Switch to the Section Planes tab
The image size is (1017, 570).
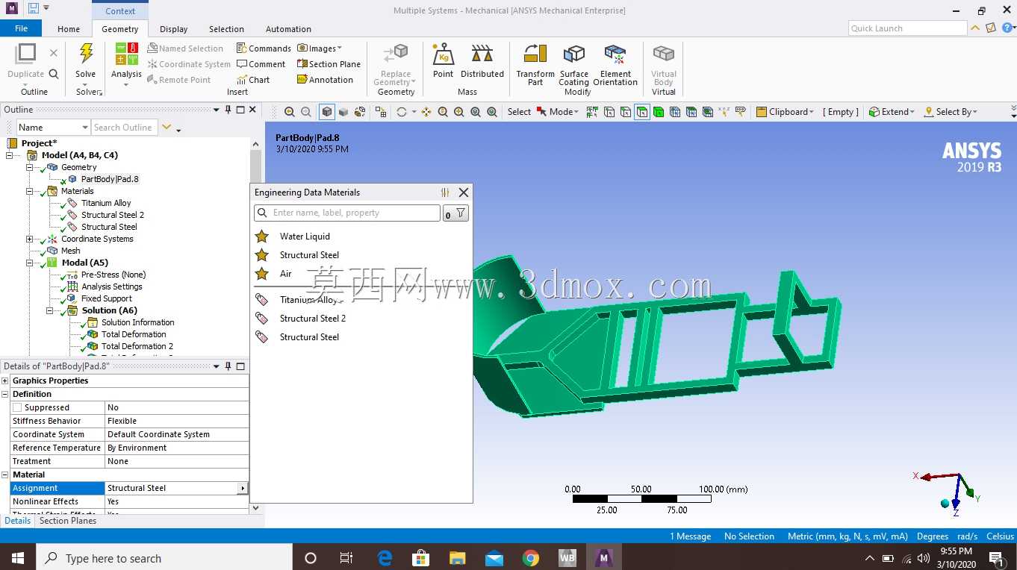pos(68,521)
